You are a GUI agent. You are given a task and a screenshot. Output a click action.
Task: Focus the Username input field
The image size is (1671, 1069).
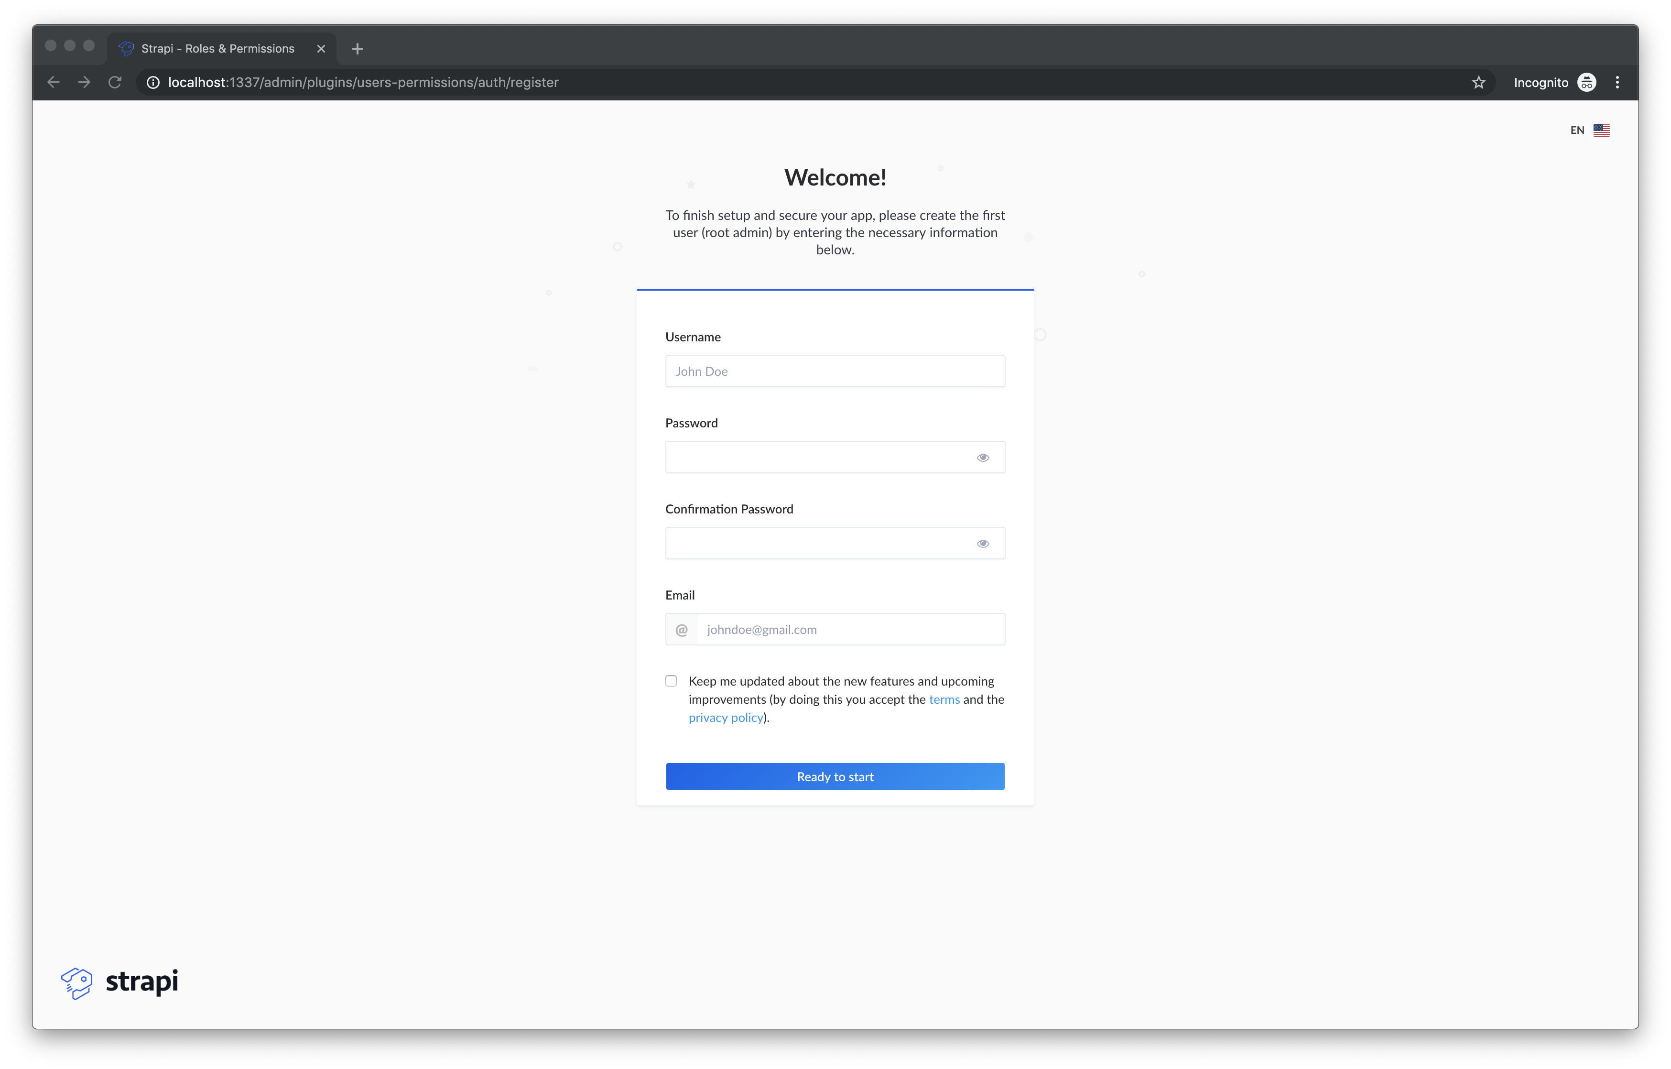coord(835,371)
